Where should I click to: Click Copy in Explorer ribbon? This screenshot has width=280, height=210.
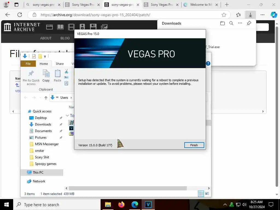[x=46, y=76]
